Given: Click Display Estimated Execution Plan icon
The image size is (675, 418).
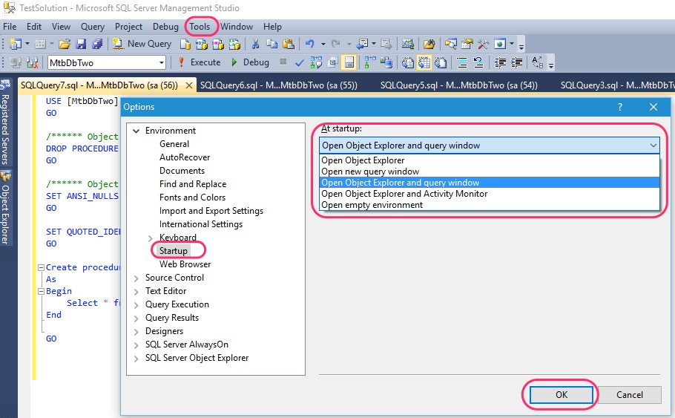Looking at the screenshot, I should pyautogui.click(x=317, y=62).
